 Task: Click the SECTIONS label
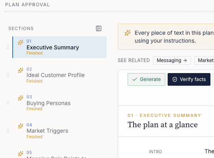(21, 28)
